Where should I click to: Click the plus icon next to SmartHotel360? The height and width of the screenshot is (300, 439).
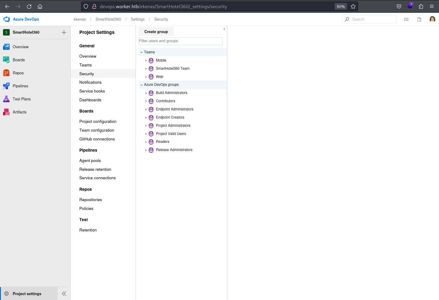point(64,32)
